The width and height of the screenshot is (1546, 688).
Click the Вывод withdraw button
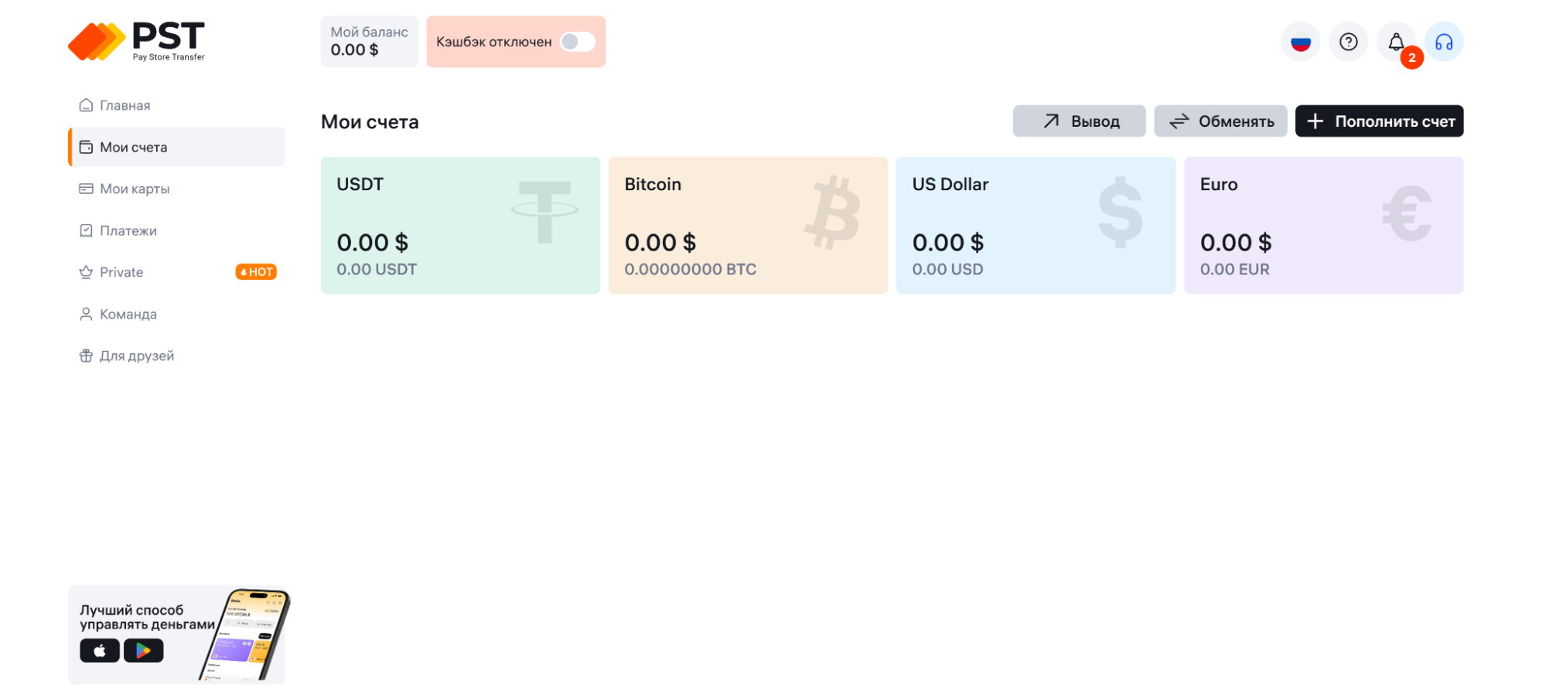tap(1079, 121)
